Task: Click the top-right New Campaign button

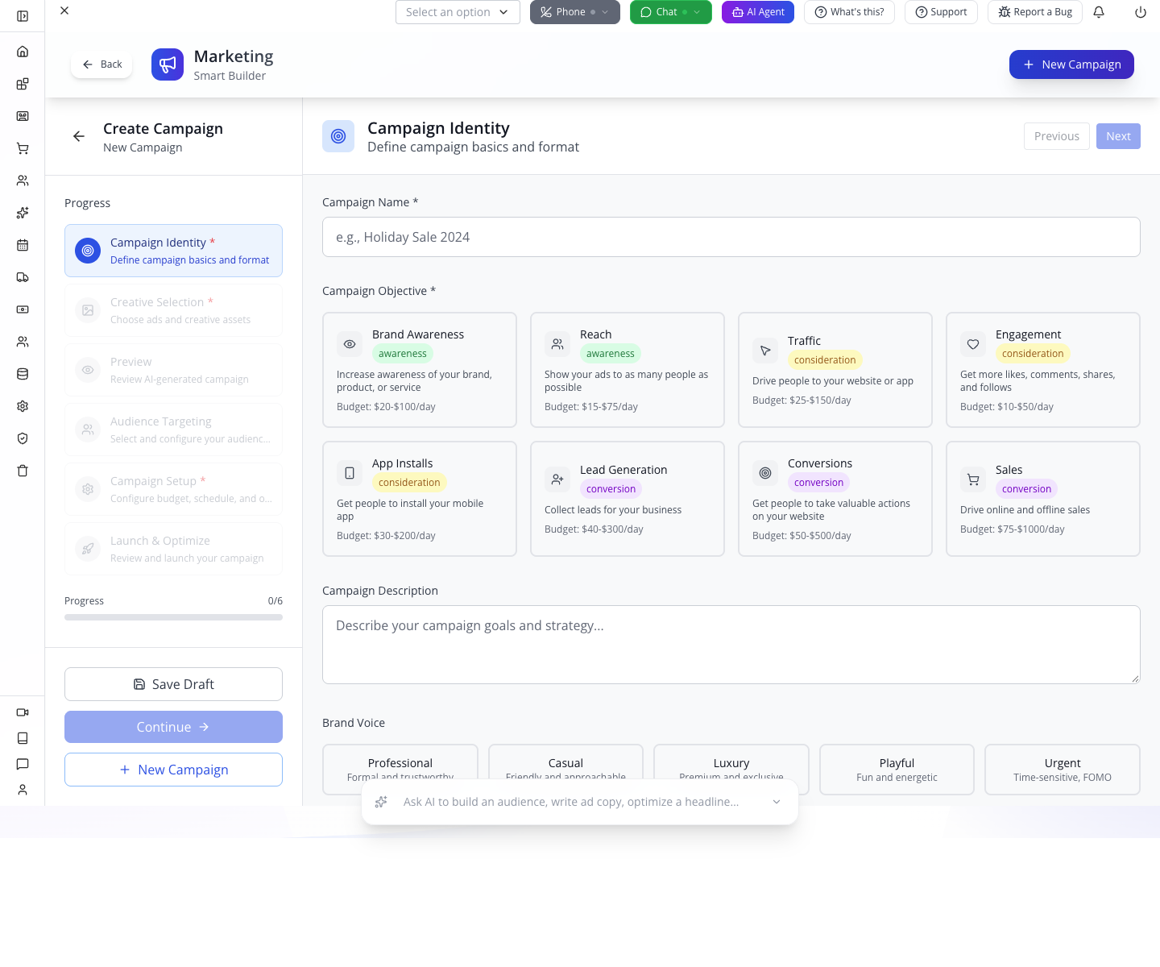Action: (1071, 64)
